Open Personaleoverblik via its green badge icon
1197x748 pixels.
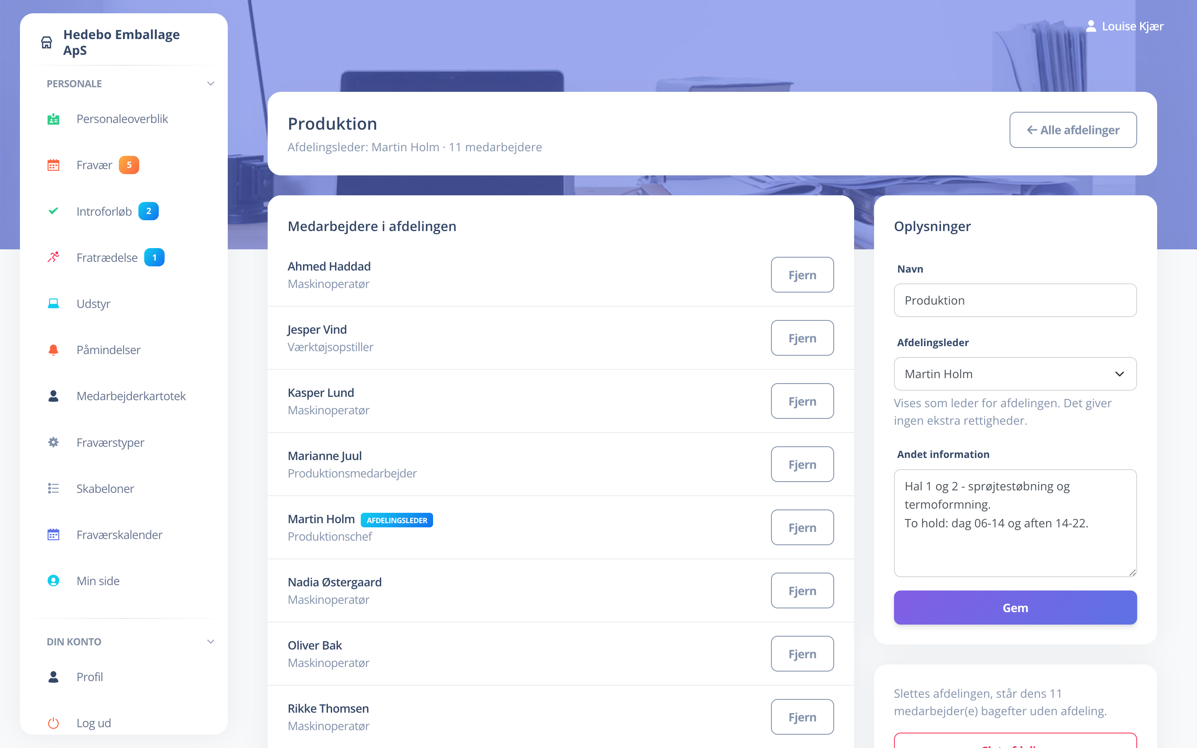54,119
